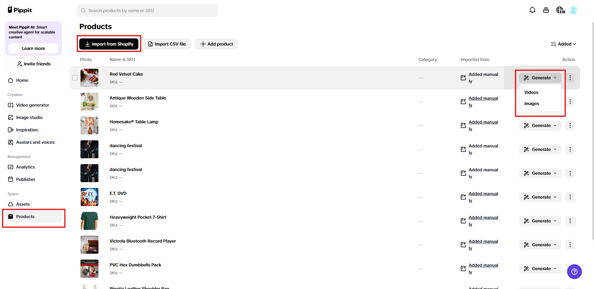The height and width of the screenshot is (289, 594).
Task: Select Images in the Generate menu
Action: tap(531, 103)
